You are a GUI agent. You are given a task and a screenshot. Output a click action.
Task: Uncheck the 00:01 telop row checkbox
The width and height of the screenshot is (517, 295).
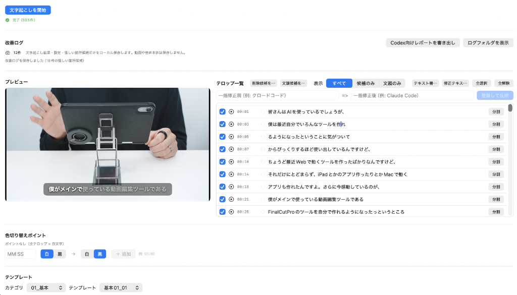click(222, 111)
